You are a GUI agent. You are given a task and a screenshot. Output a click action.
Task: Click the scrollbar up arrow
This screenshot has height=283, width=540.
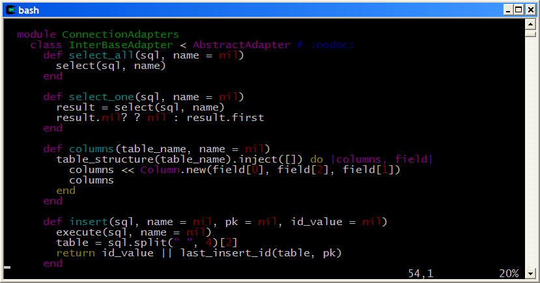pos(530,24)
